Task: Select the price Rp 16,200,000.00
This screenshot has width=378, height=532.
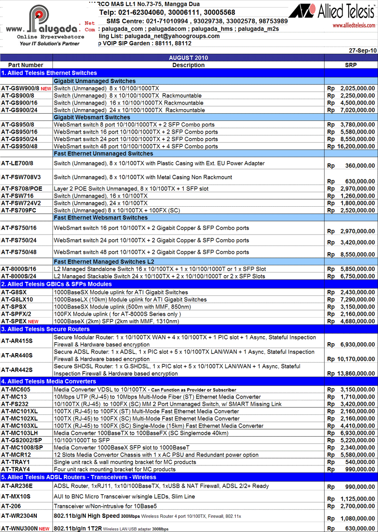Action: 351,146
